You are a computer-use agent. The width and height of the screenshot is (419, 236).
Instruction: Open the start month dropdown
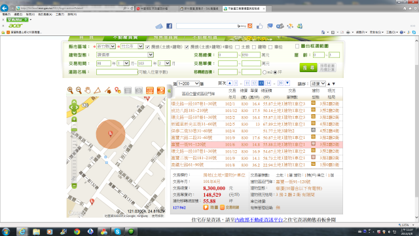coord(123,64)
